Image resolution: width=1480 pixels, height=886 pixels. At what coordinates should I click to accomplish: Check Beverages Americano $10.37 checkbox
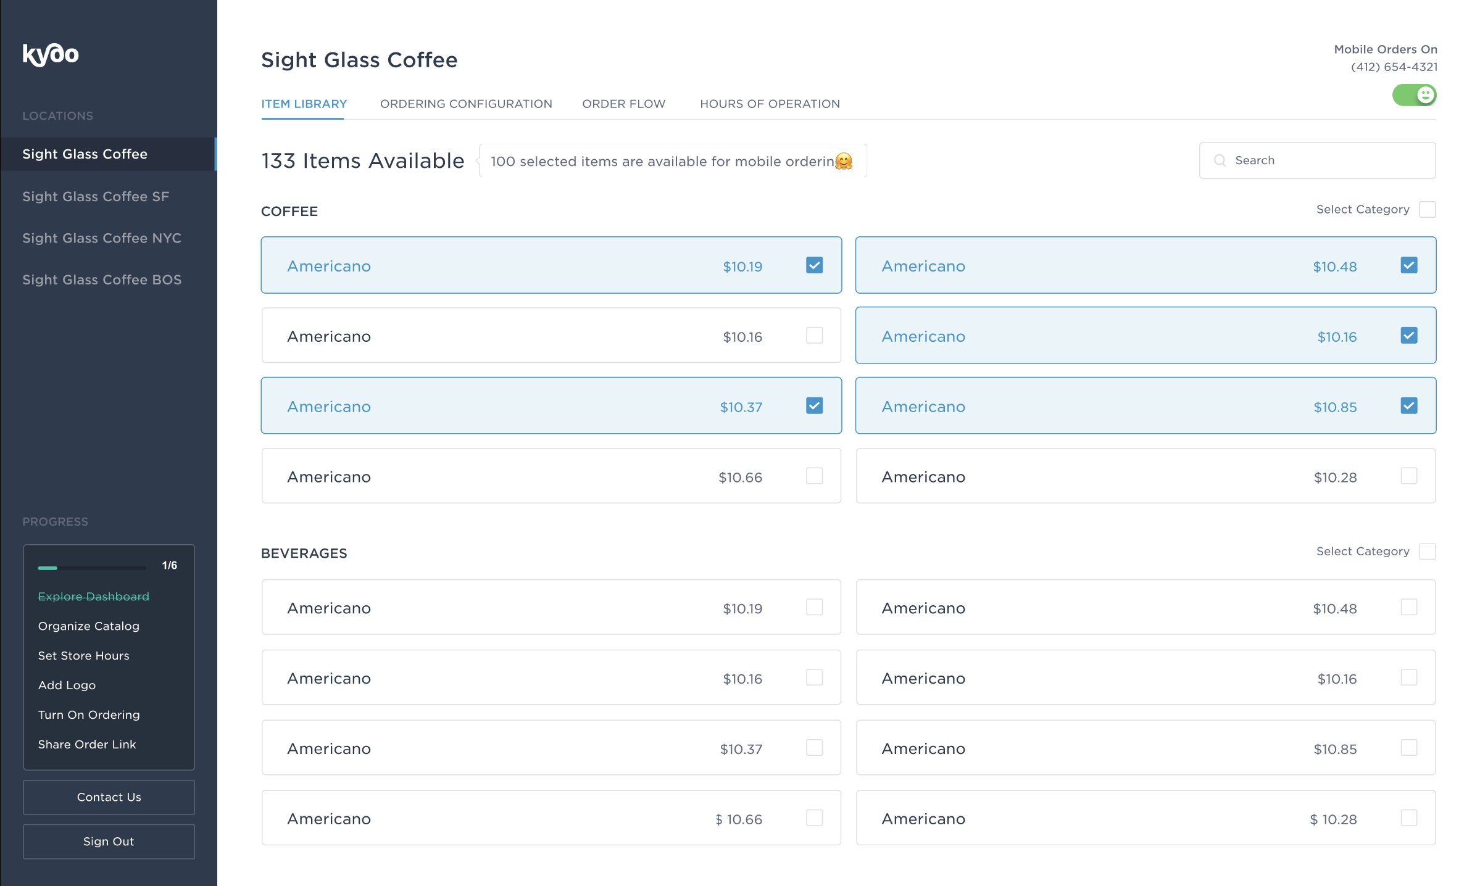[814, 748]
